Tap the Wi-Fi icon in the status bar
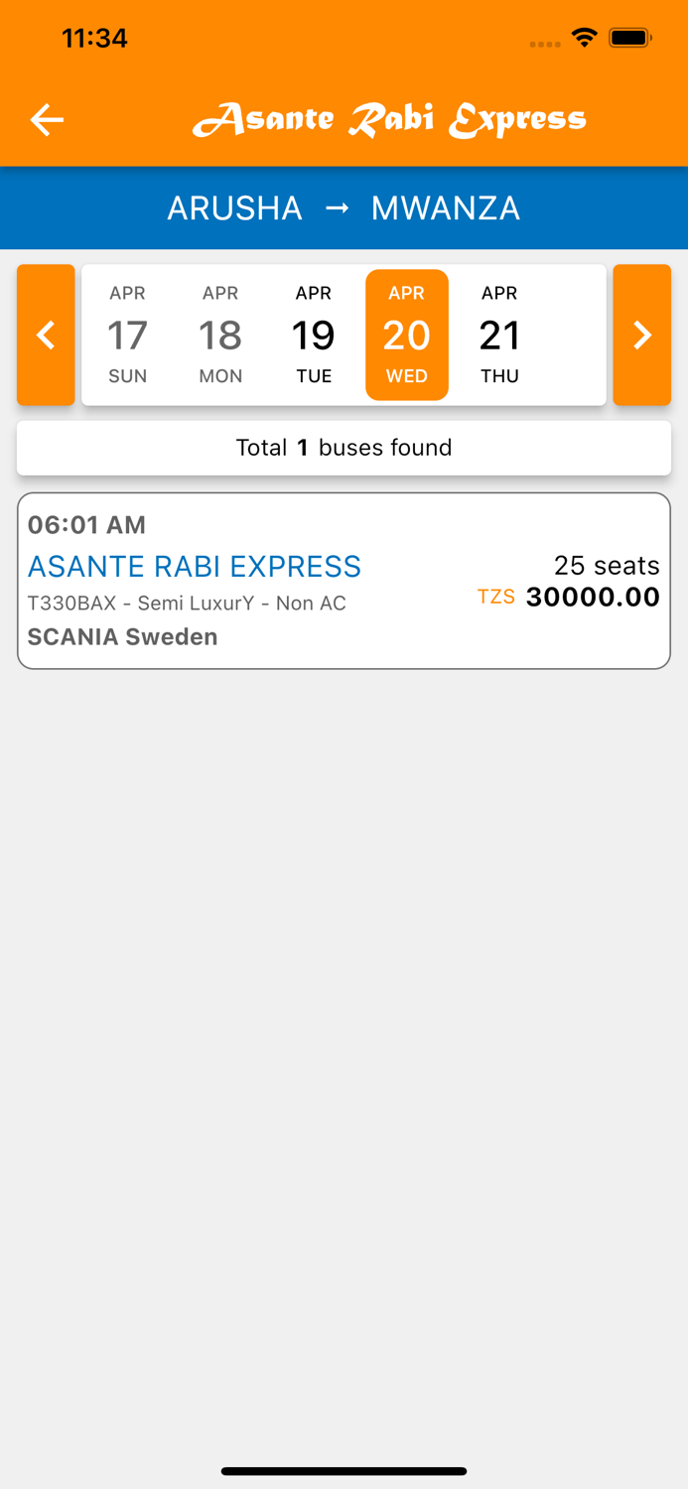 tap(584, 37)
